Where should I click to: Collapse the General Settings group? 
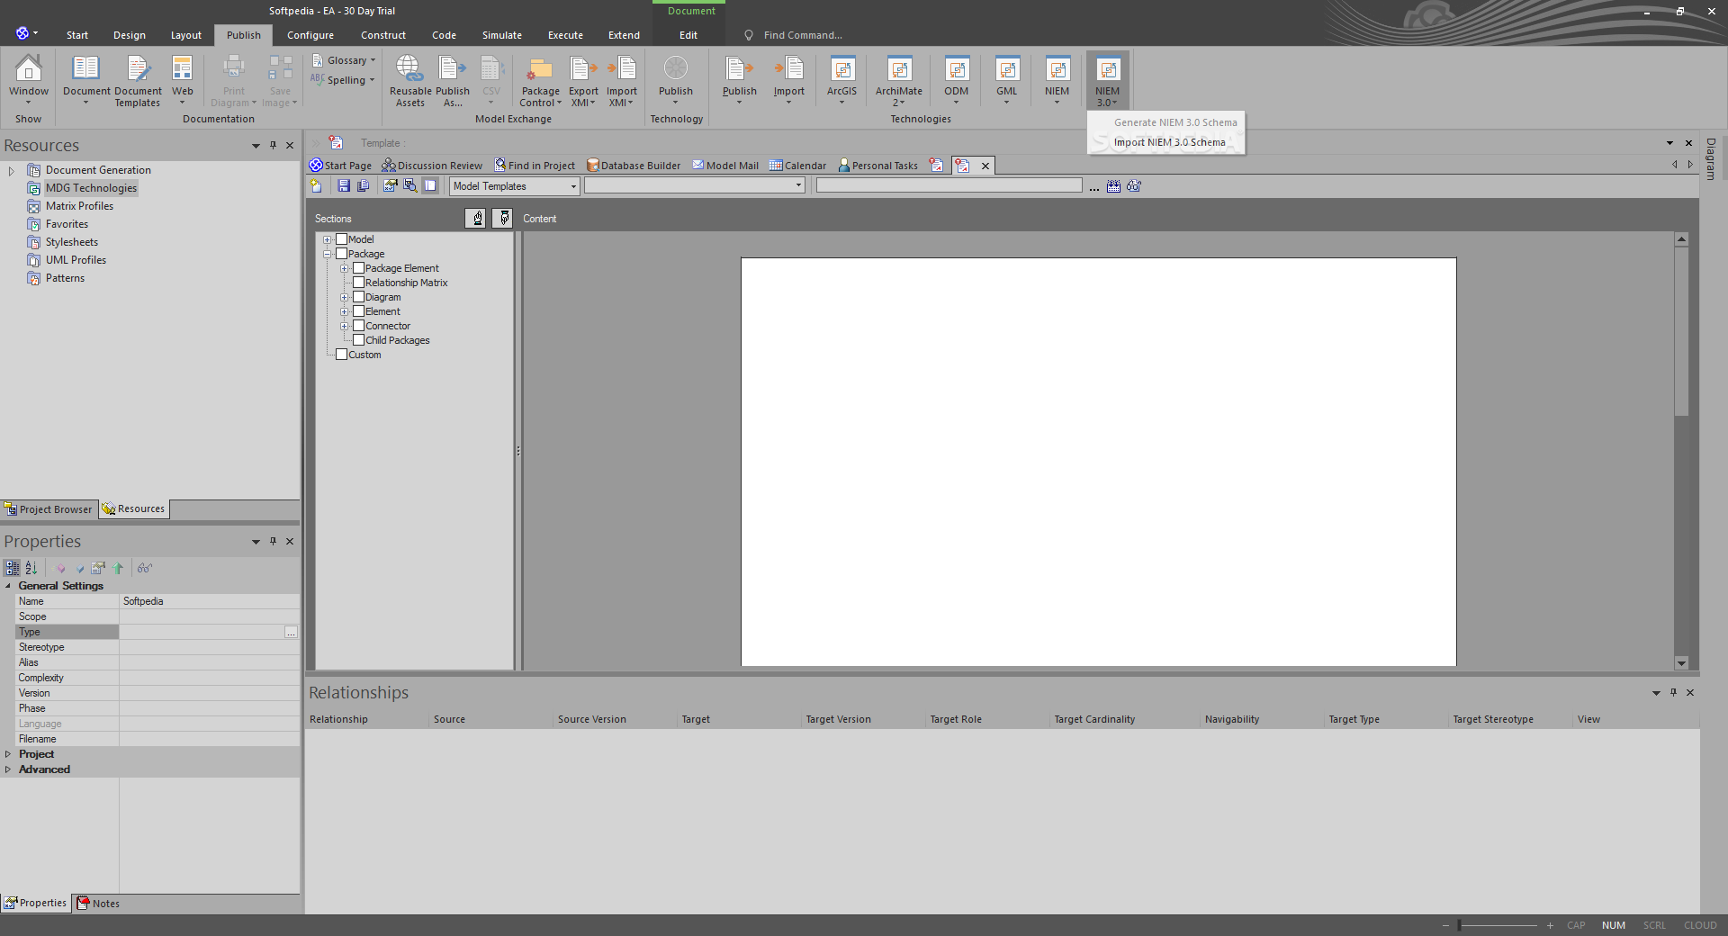pos(8,586)
